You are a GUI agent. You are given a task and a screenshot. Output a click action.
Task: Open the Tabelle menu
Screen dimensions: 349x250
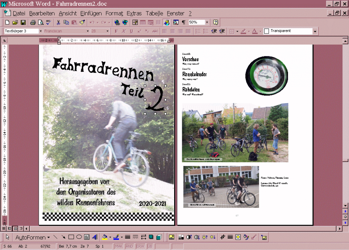click(154, 14)
